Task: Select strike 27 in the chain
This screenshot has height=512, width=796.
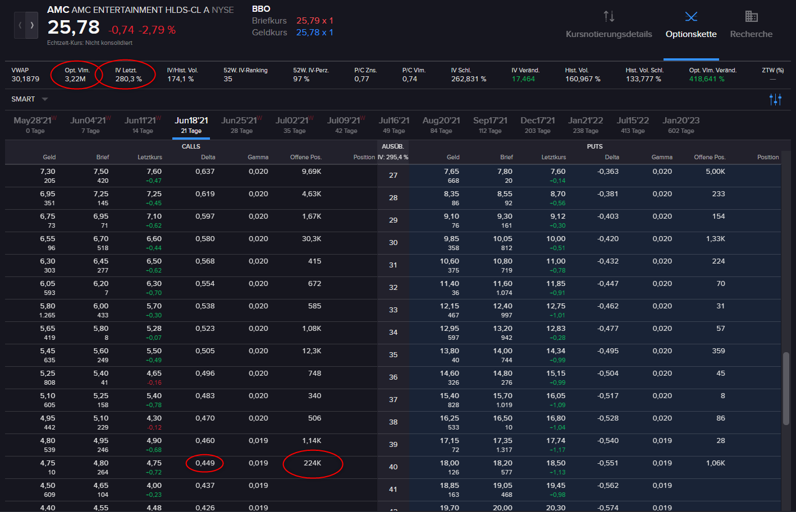Action: [393, 176]
